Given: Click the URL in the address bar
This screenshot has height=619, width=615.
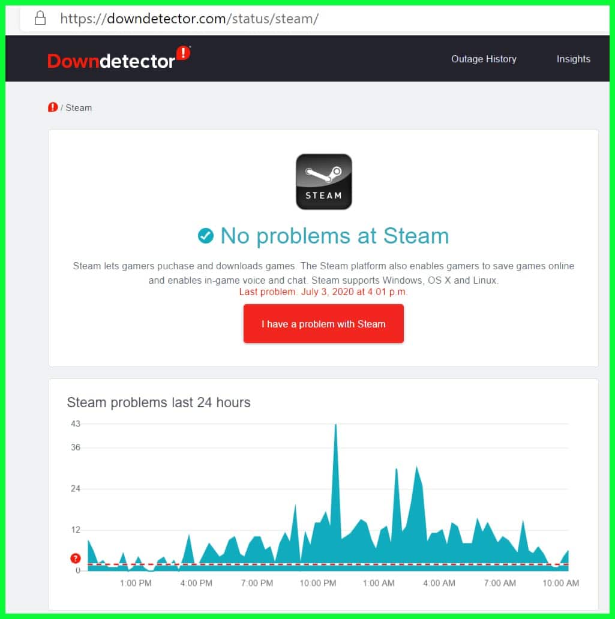Looking at the screenshot, I should (189, 19).
